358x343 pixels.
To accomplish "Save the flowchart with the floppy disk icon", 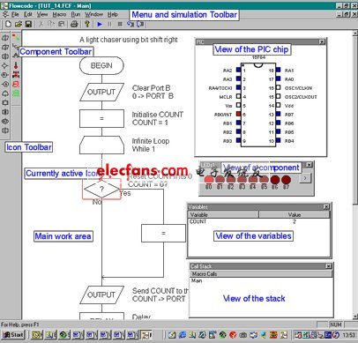I will point(28,25).
